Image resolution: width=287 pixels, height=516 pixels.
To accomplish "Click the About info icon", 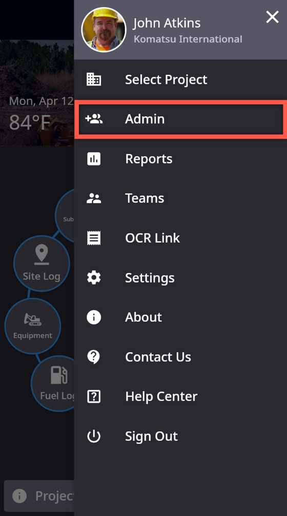I will pos(94,317).
